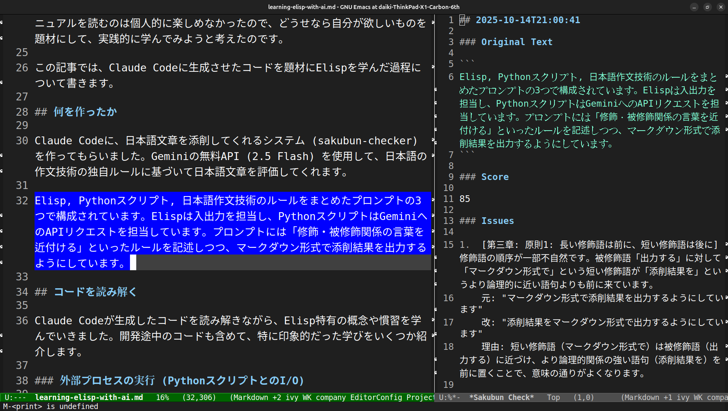Minimize the Emacs window
728x411 pixels.
tap(694, 7)
